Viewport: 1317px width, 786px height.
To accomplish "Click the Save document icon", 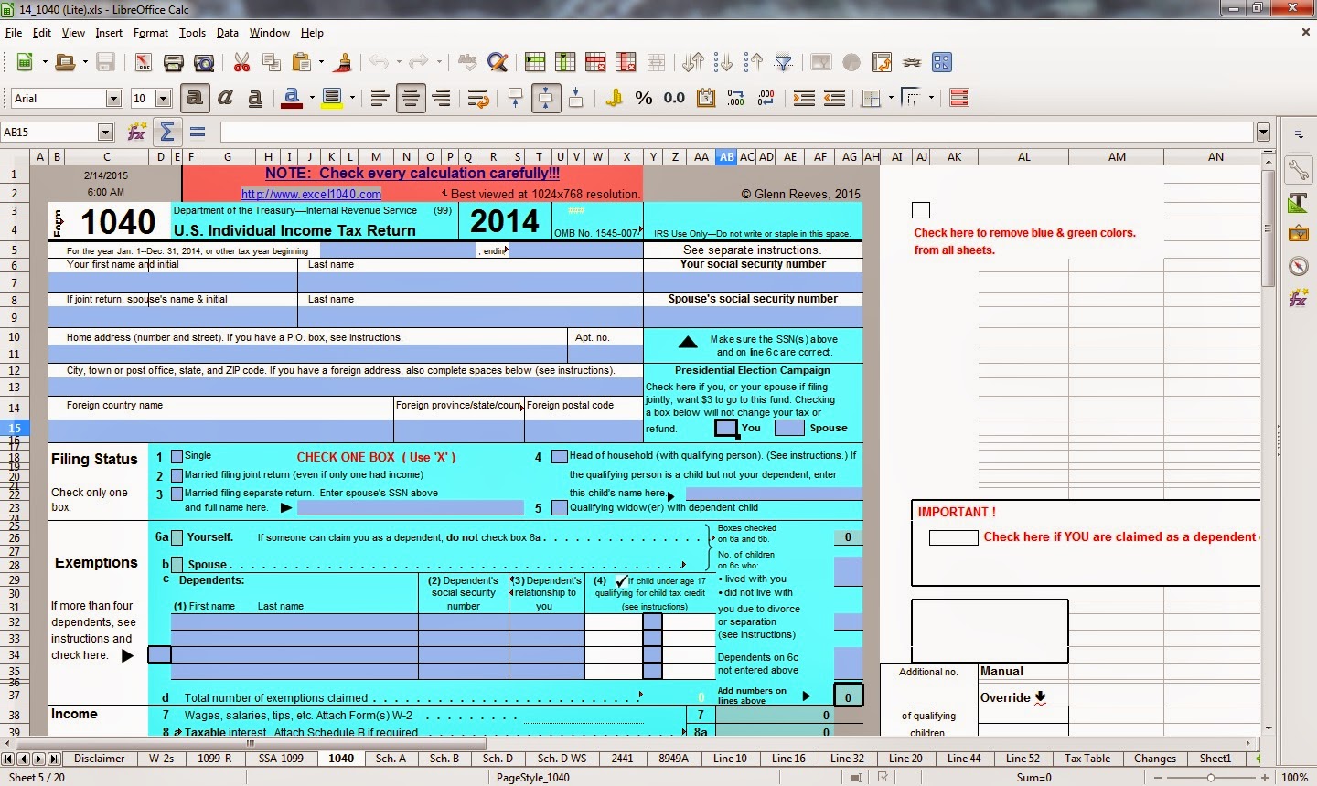I will click(105, 62).
